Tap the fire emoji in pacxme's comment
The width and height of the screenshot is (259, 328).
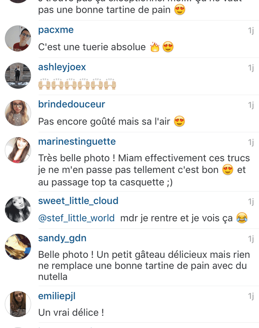click(x=155, y=47)
